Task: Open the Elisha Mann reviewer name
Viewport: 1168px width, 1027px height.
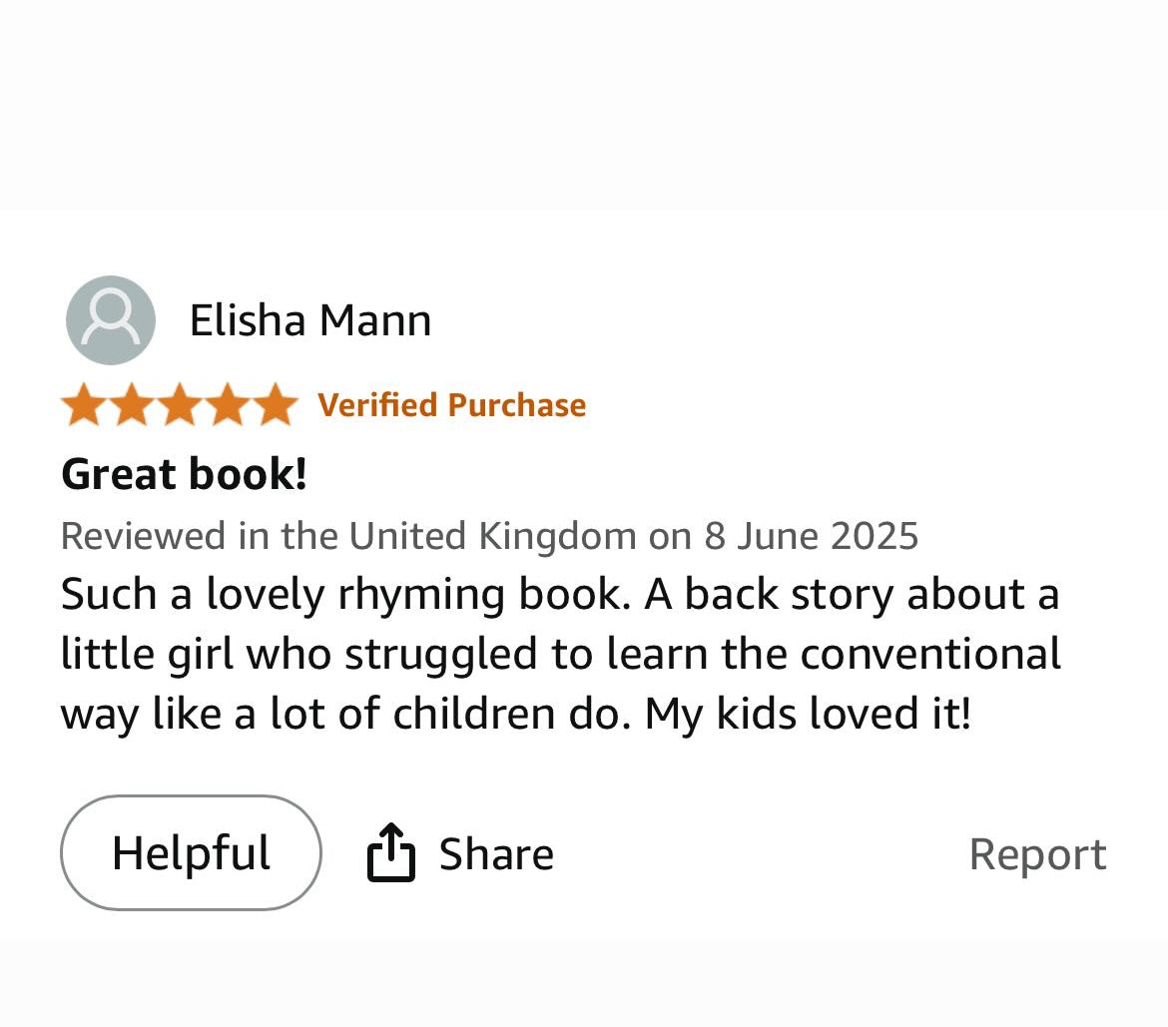Action: [309, 321]
